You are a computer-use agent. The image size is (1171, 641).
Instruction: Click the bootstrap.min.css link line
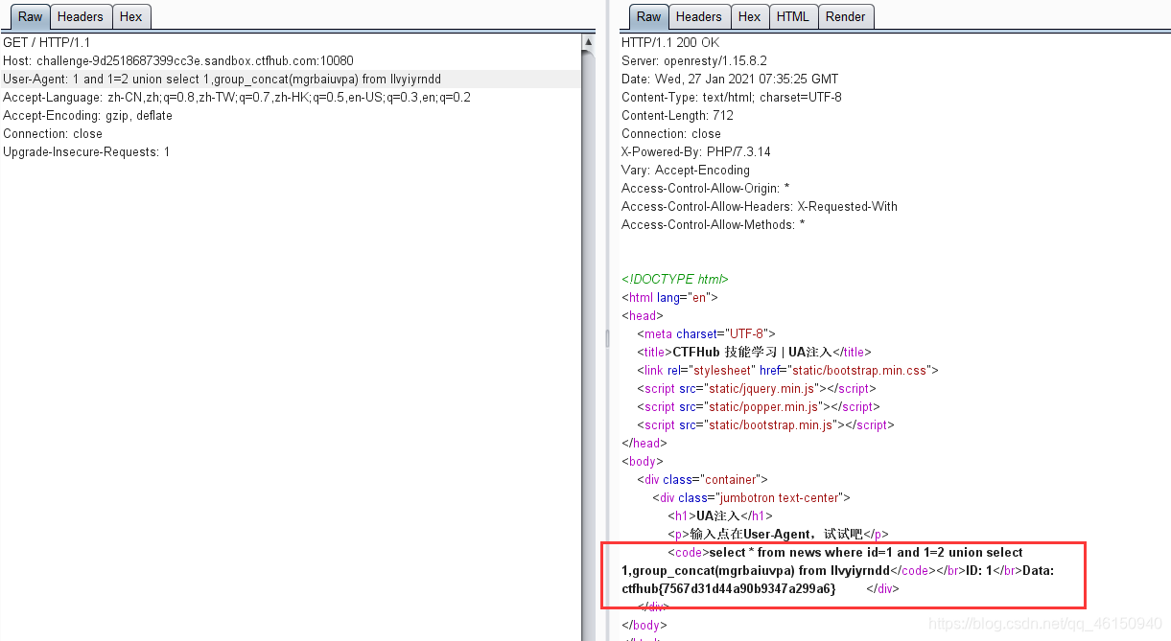click(x=787, y=370)
